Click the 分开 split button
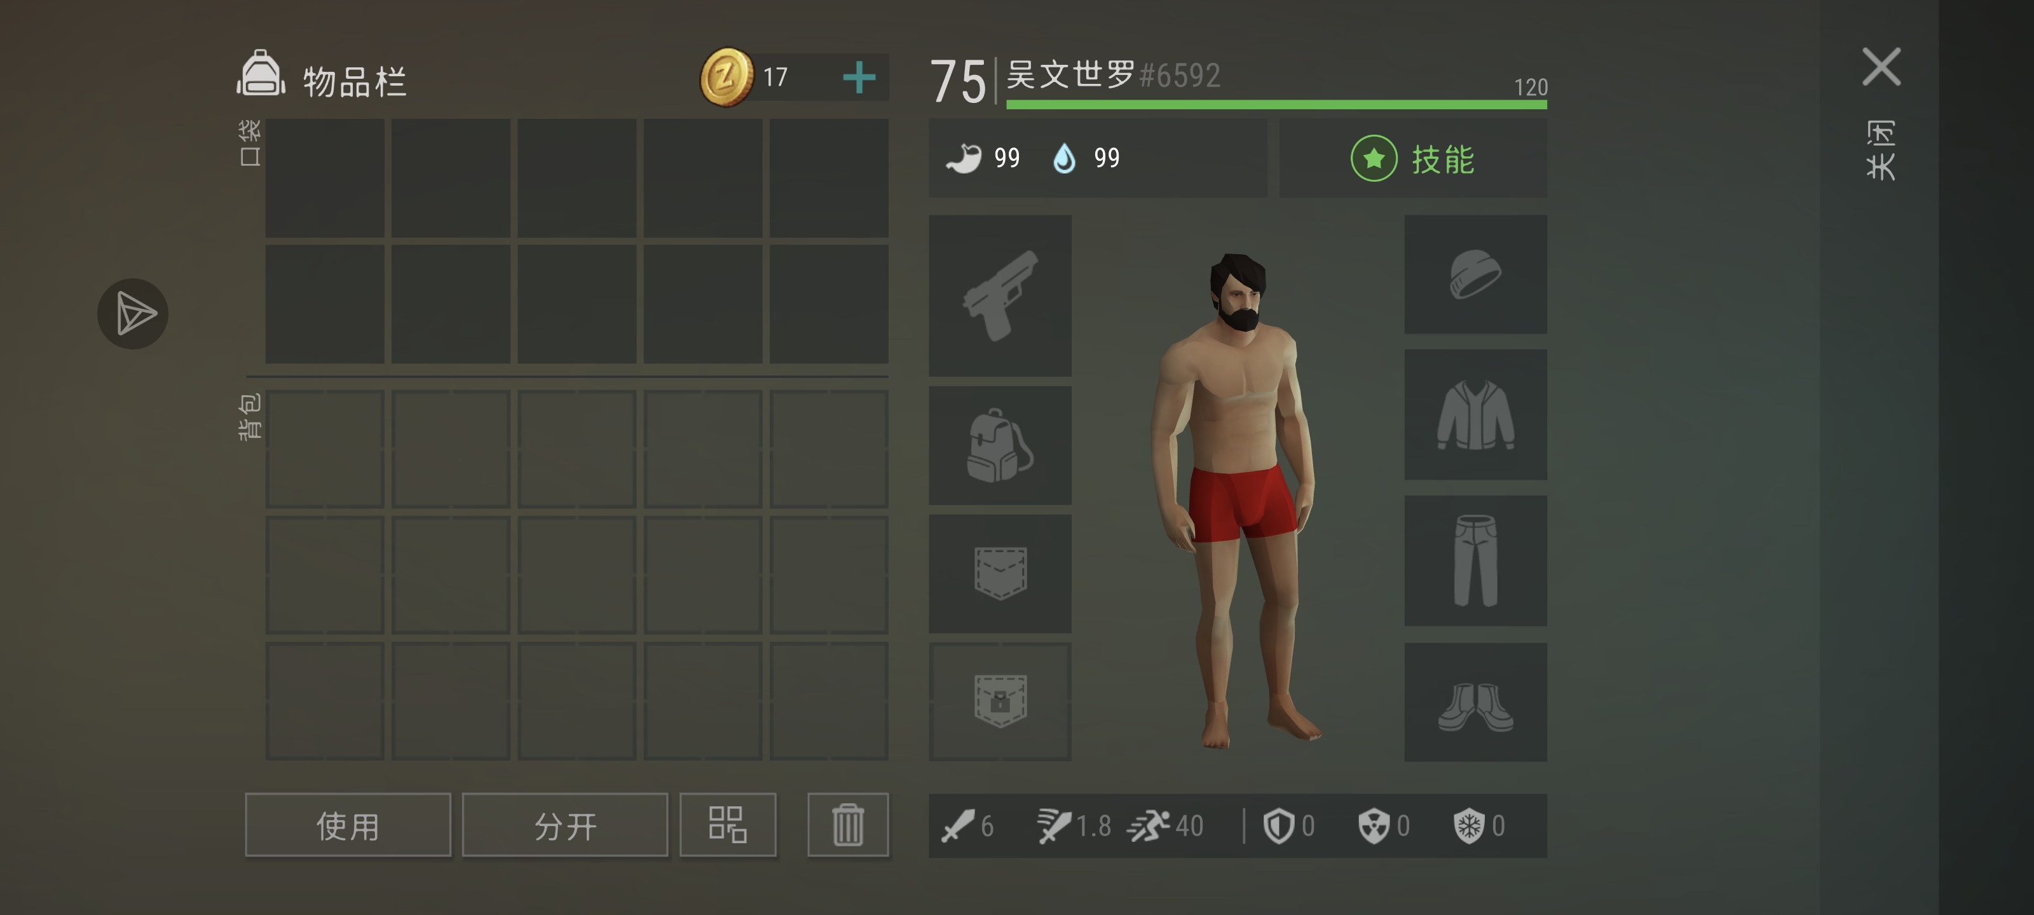This screenshot has height=915, width=2034. [564, 825]
